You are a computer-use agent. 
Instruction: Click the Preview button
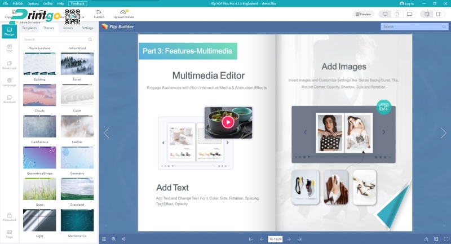(x=363, y=14)
